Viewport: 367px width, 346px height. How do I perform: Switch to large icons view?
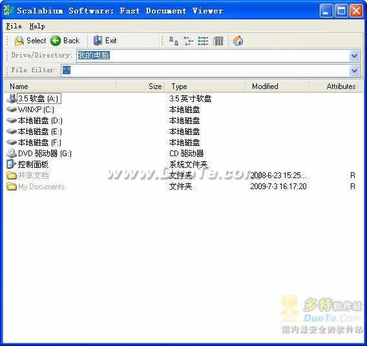174,41
